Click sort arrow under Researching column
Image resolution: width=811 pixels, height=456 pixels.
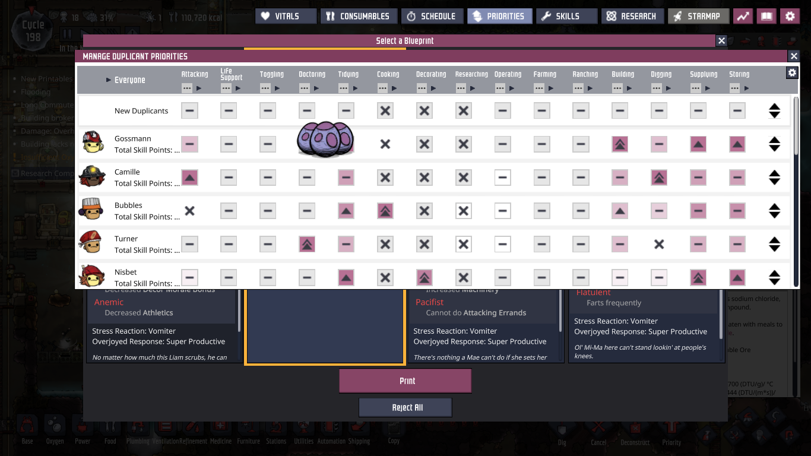click(473, 88)
